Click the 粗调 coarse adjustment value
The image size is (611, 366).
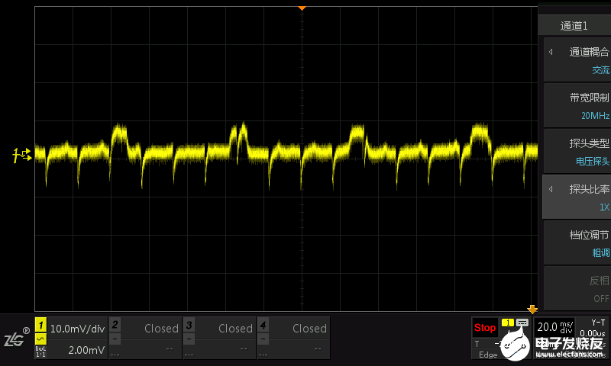click(600, 252)
